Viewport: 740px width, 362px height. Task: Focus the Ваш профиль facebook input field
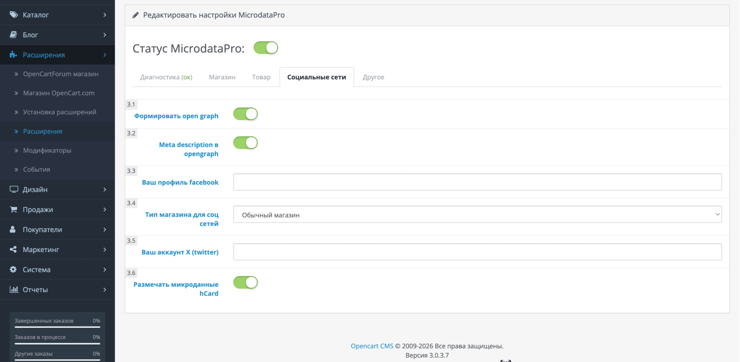[477, 182]
